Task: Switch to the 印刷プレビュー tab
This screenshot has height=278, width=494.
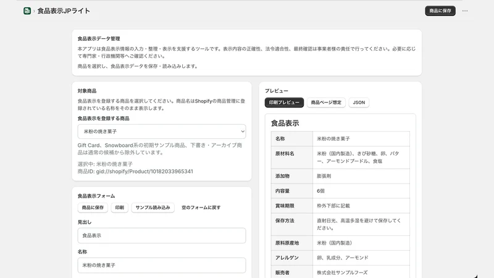Action: [x=284, y=103]
